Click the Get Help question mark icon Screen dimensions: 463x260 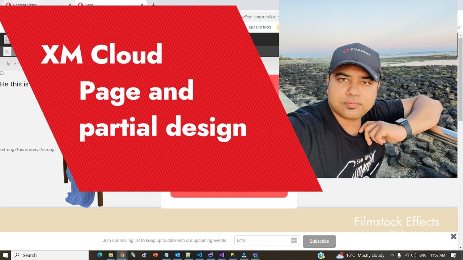pos(321,255)
